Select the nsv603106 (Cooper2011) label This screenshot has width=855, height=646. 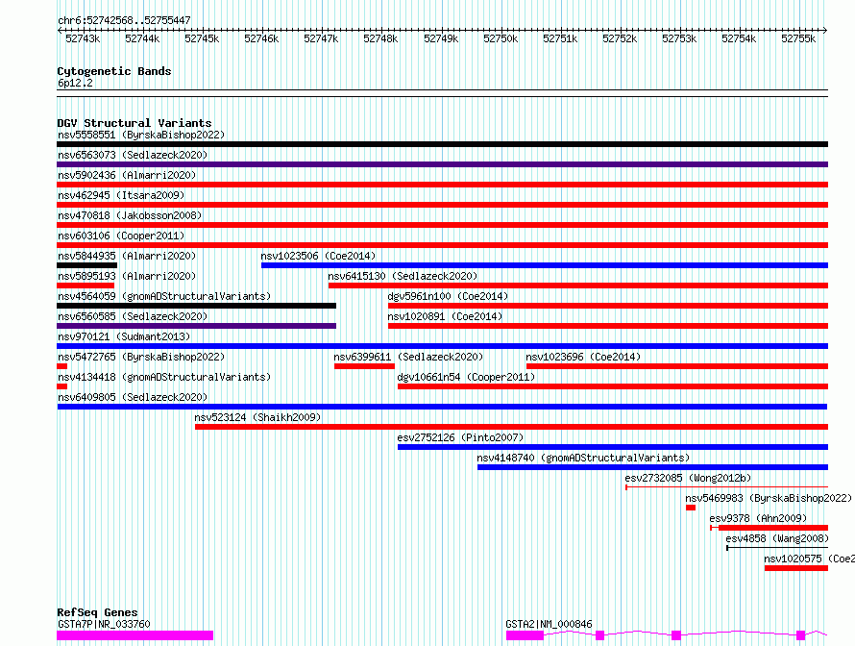click(x=121, y=236)
